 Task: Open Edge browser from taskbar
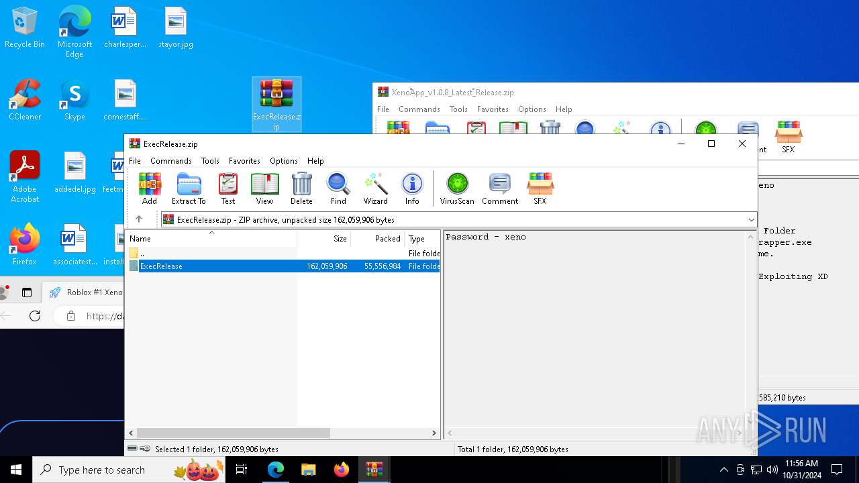click(x=276, y=470)
